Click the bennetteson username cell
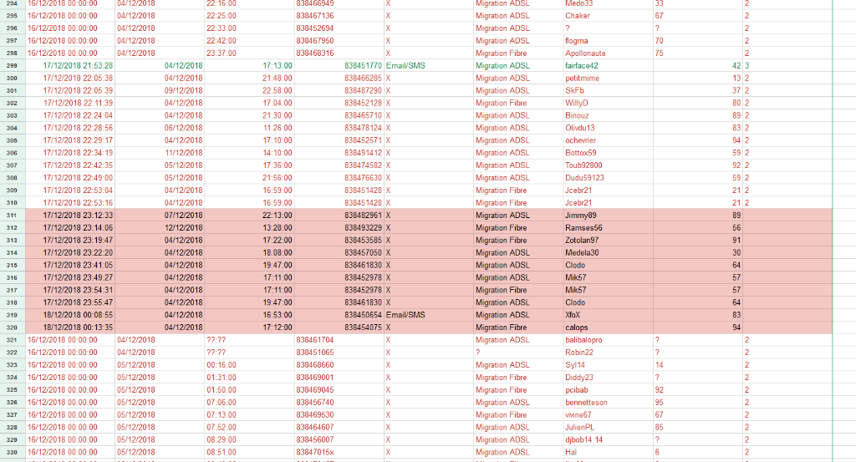This screenshot has width=856, height=462. click(x=586, y=403)
